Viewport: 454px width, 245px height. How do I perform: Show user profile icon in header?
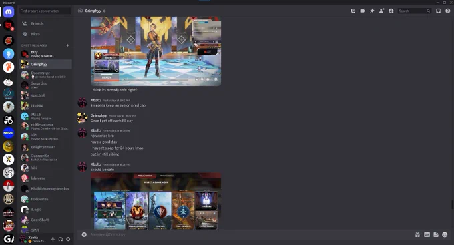click(x=391, y=11)
